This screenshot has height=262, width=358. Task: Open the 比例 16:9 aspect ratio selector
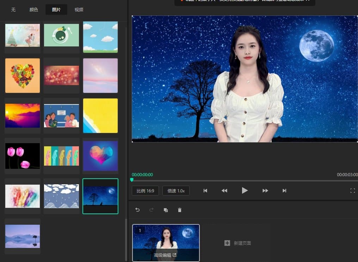tap(145, 191)
